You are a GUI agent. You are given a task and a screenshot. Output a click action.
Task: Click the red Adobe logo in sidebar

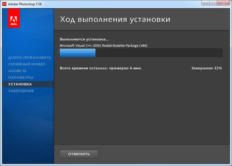(14, 18)
